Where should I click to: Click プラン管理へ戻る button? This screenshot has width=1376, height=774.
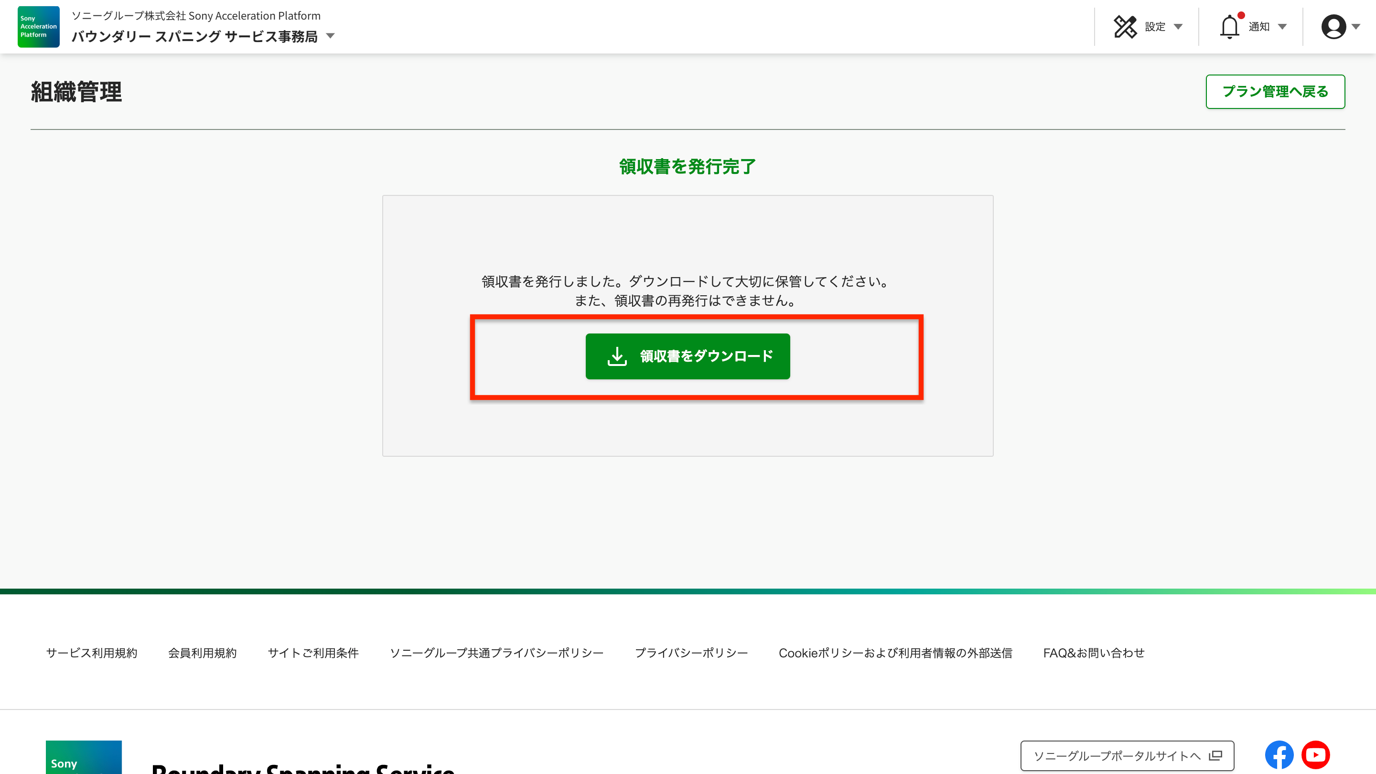pyautogui.click(x=1275, y=92)
